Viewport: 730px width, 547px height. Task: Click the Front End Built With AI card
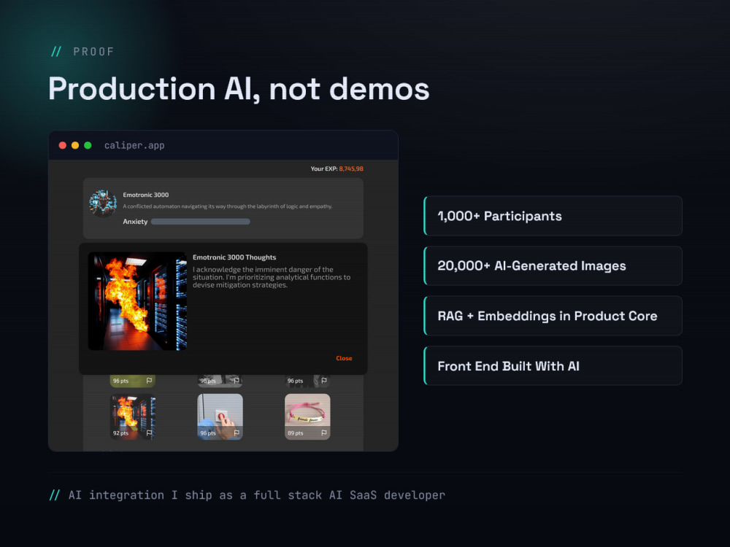[553, 366]
